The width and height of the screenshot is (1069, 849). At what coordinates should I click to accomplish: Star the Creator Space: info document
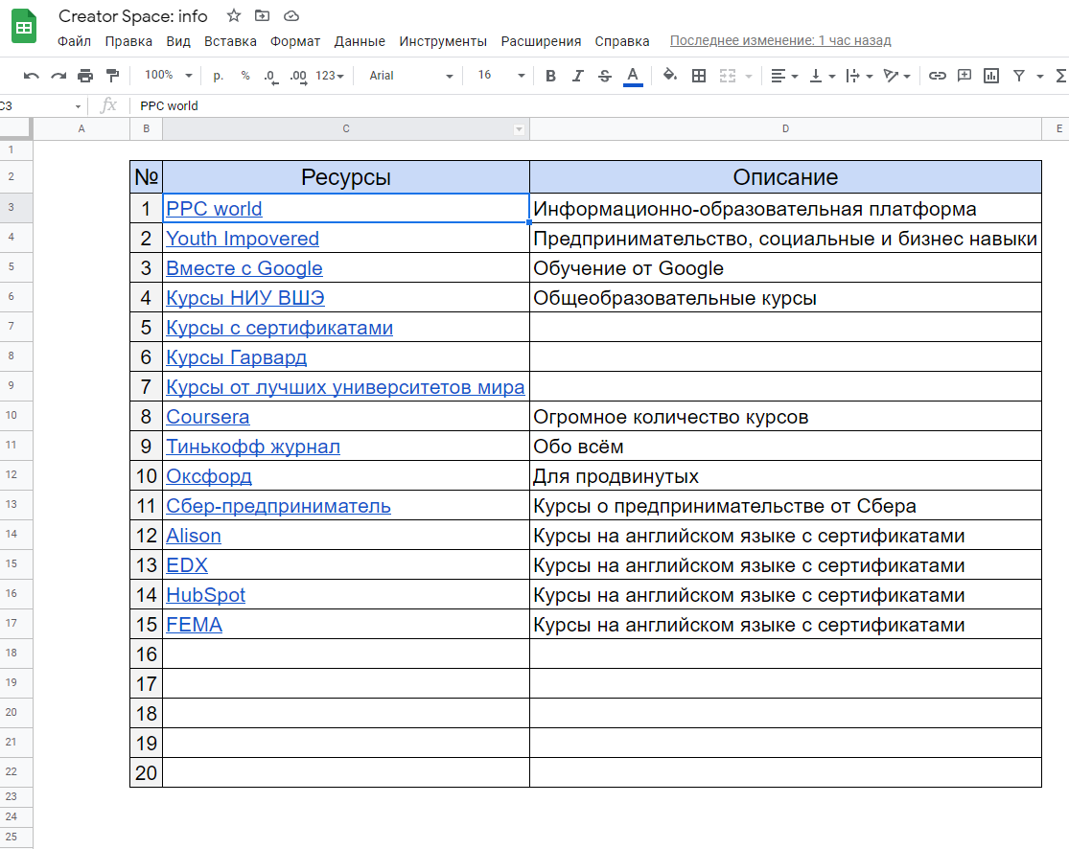[234, 15]
